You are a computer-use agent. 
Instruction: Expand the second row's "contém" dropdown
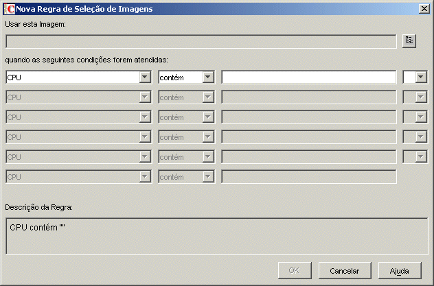click(x=208, y=97)
